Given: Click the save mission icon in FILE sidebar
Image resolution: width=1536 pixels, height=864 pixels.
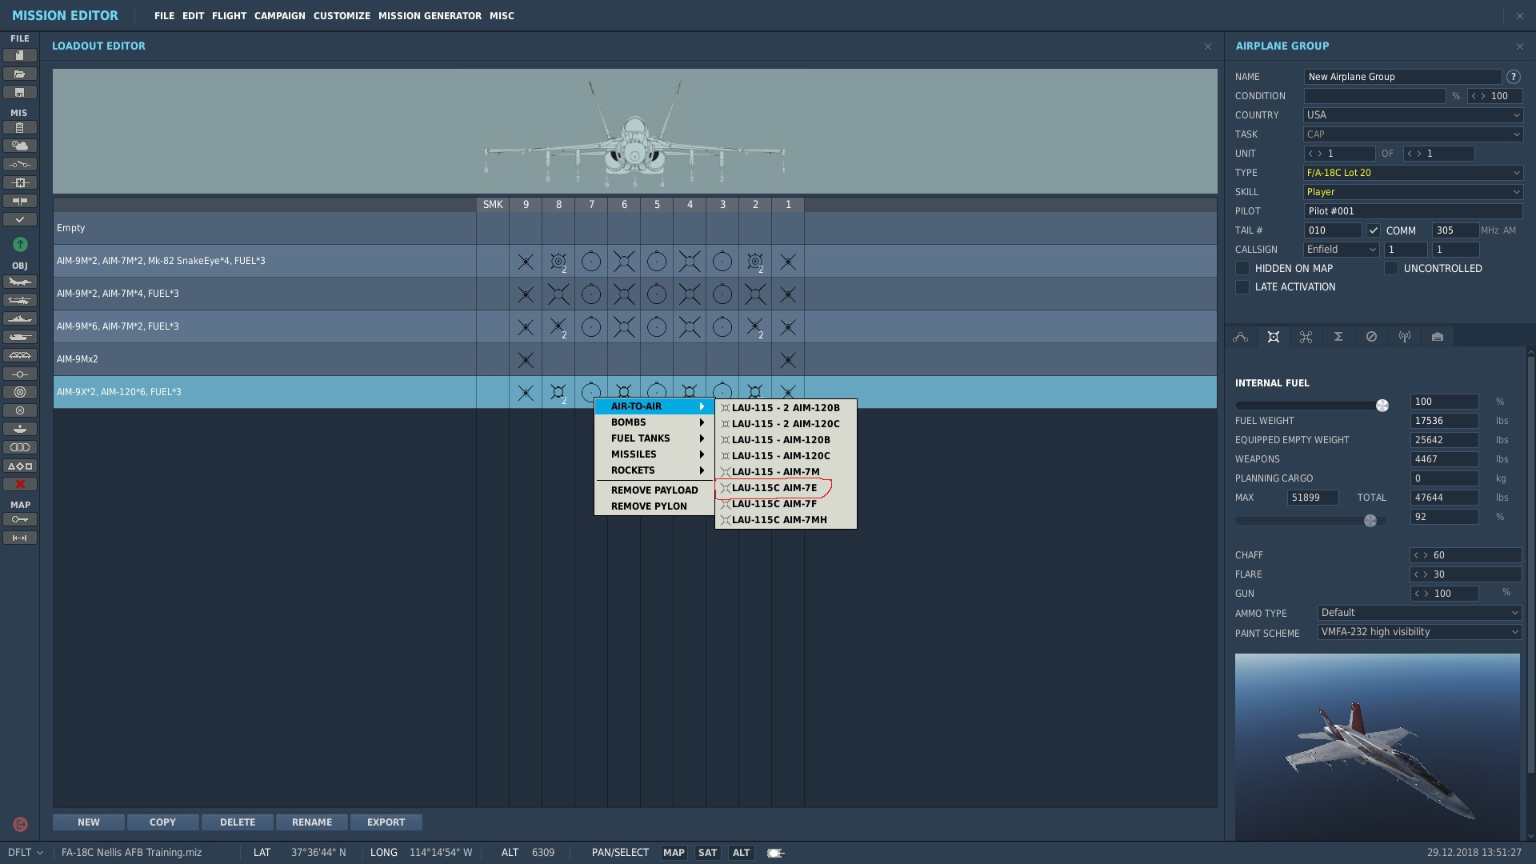Looking at the screenshot, I should coord(20,93).
